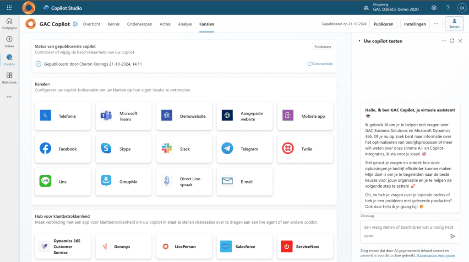The image size is (469, 262).
Task: Select the Microsoft Teams channel
Action: (124, 116)
